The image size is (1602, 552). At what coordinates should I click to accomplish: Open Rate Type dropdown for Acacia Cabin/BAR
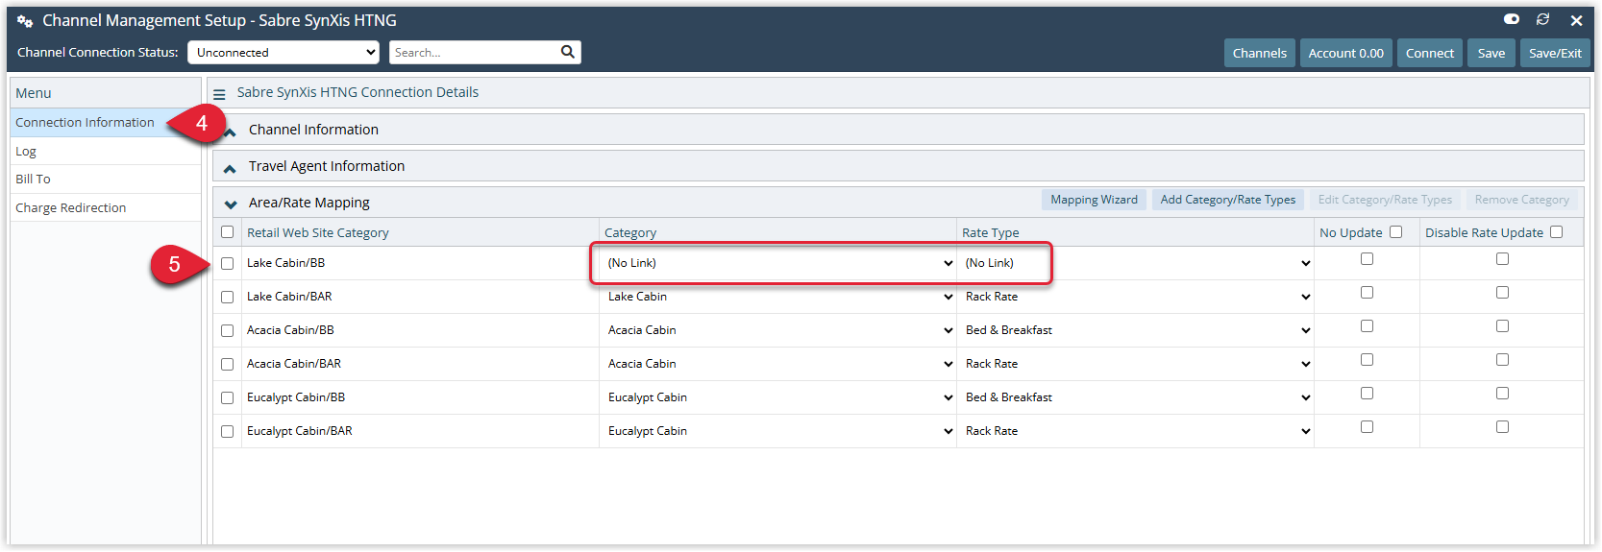[x=1136, y=364]
